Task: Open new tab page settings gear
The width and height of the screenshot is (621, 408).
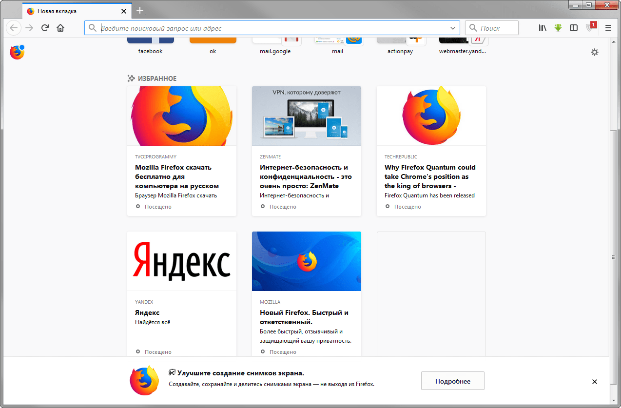Action: (x=594, y=52)
